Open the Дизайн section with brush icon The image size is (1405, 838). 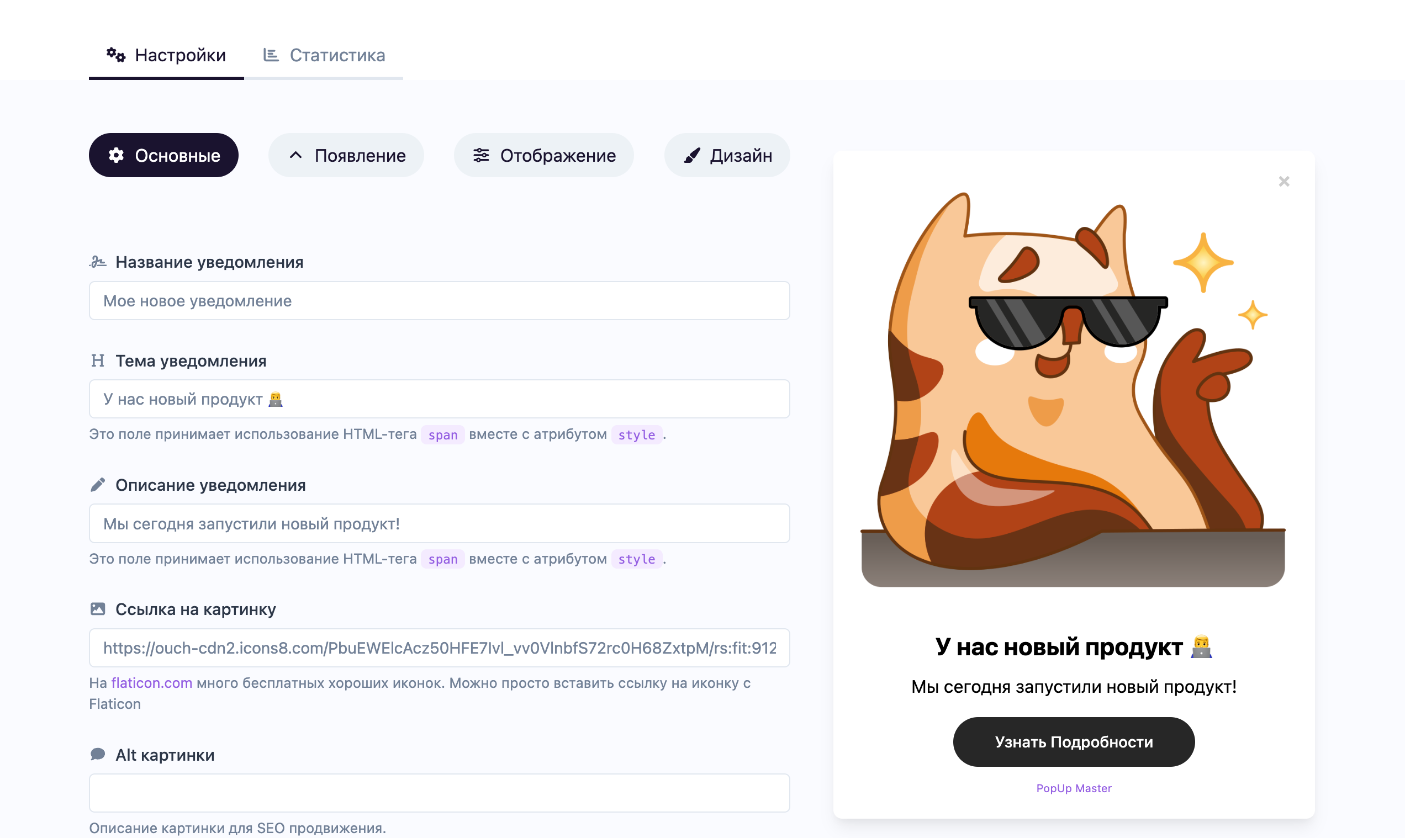point(727,155)
